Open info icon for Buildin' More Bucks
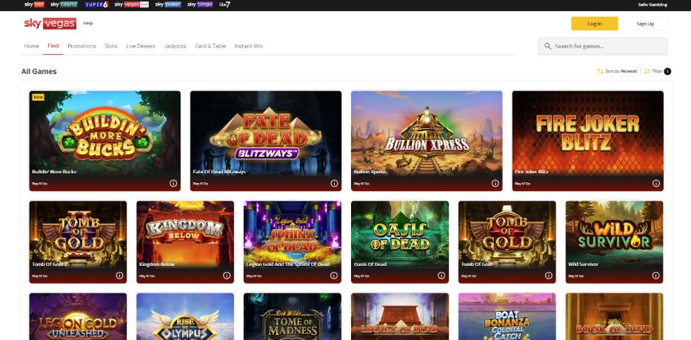The width and height of the screenshot is (691, 340). coord(173,183)
